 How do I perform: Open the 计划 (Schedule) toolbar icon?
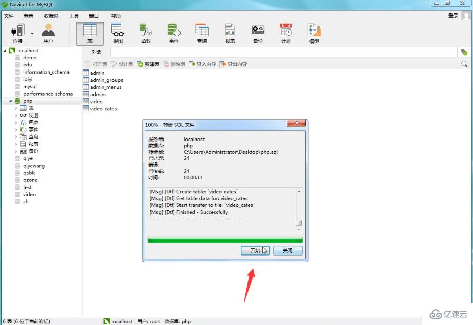click(285, 32)
